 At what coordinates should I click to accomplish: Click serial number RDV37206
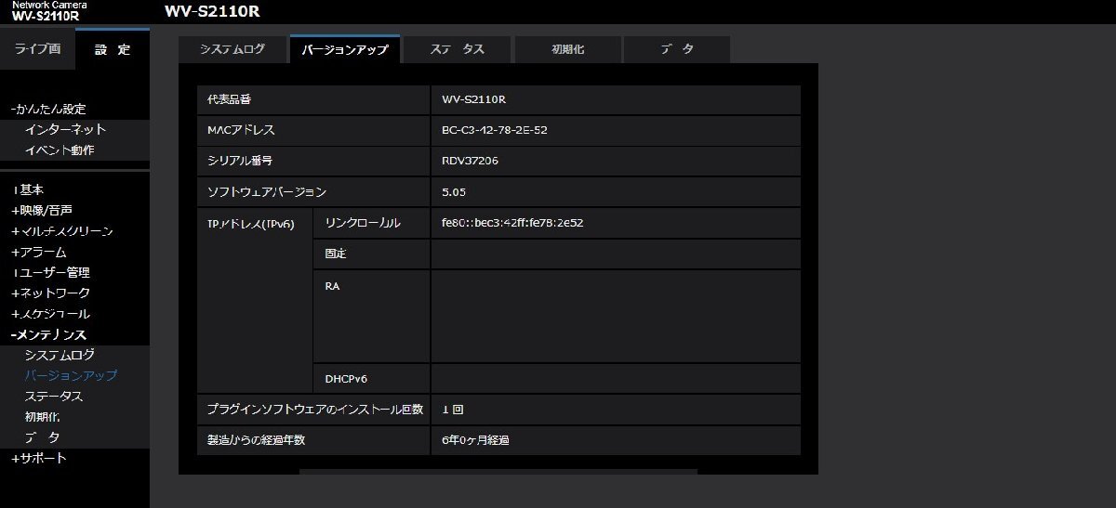click(x=470, y=161)
